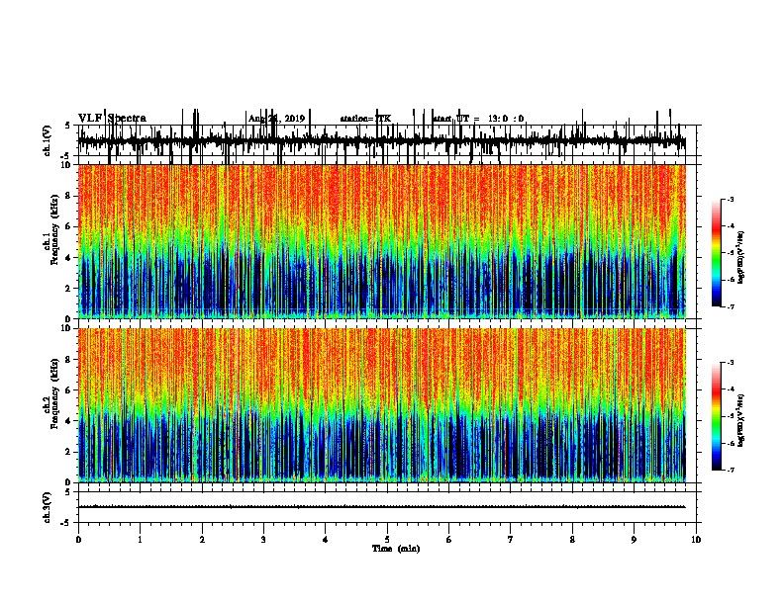Click time tick label '4' on x-axis

tap(326, 540)
